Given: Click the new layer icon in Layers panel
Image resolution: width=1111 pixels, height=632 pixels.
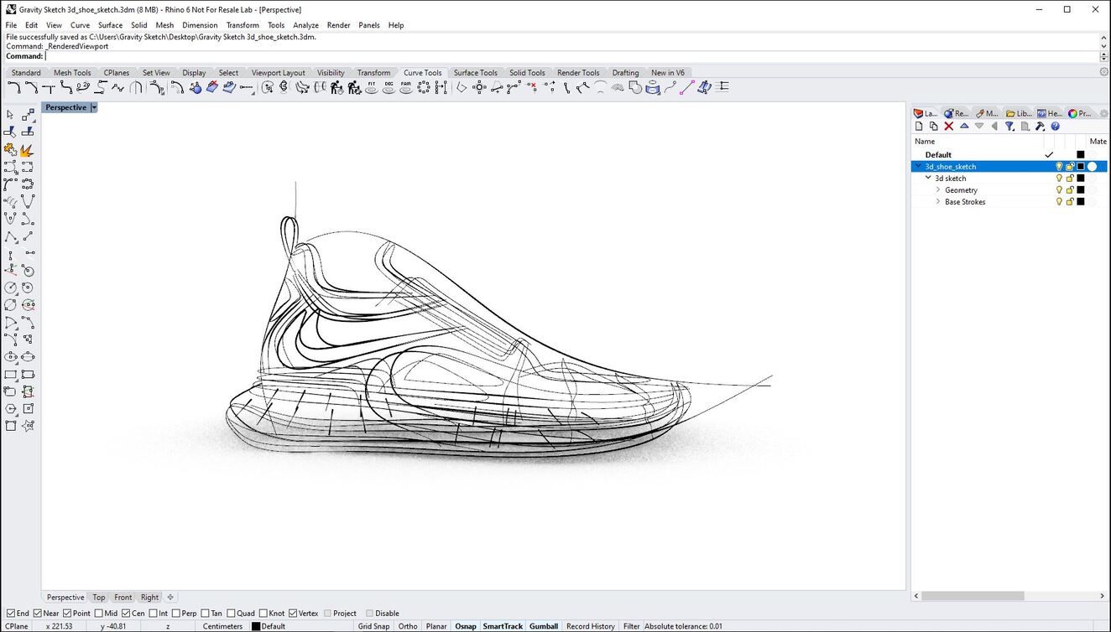Looking at the screenshot, I should [x=919, y=127].
